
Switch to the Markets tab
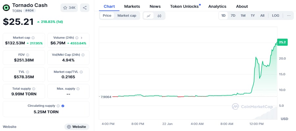132,7
